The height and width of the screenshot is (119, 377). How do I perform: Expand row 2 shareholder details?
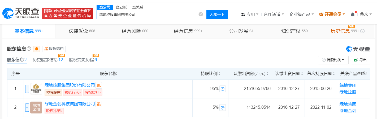tap(27, 107)
